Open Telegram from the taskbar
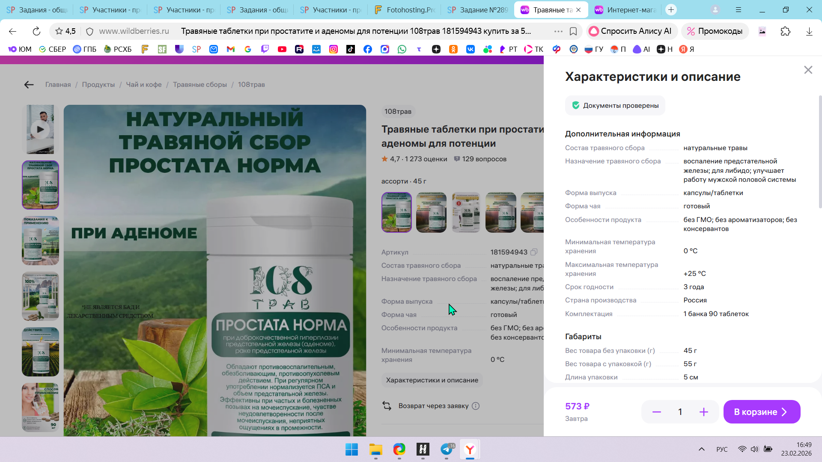The height and width of the screenshot is (462, 822). [447, 449]
